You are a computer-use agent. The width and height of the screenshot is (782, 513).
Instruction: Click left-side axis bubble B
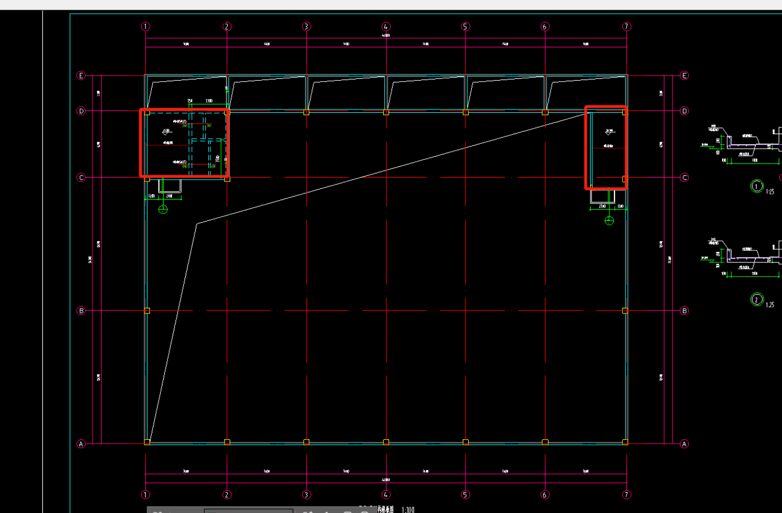81,311
